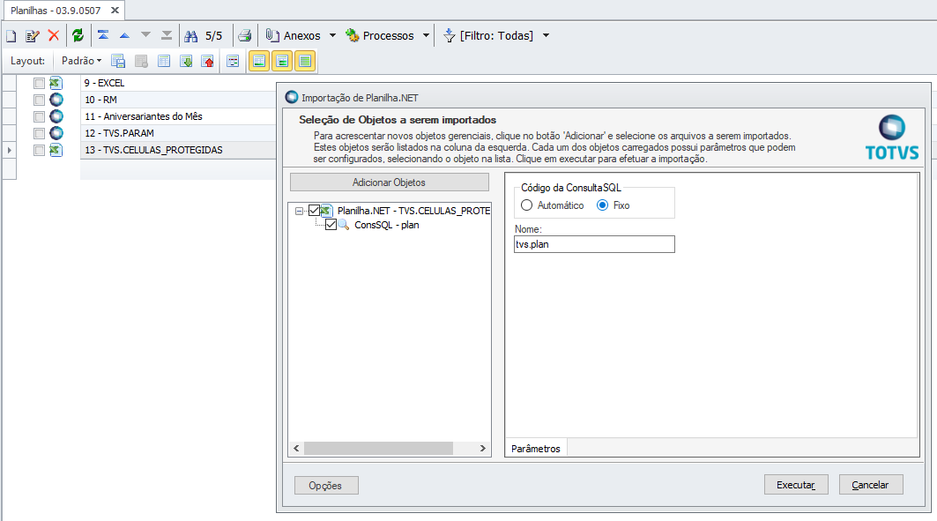Click the plain grid layout icon
Image resolution: width=937 pixels, height=521 pixels.
tap(164, 61)
